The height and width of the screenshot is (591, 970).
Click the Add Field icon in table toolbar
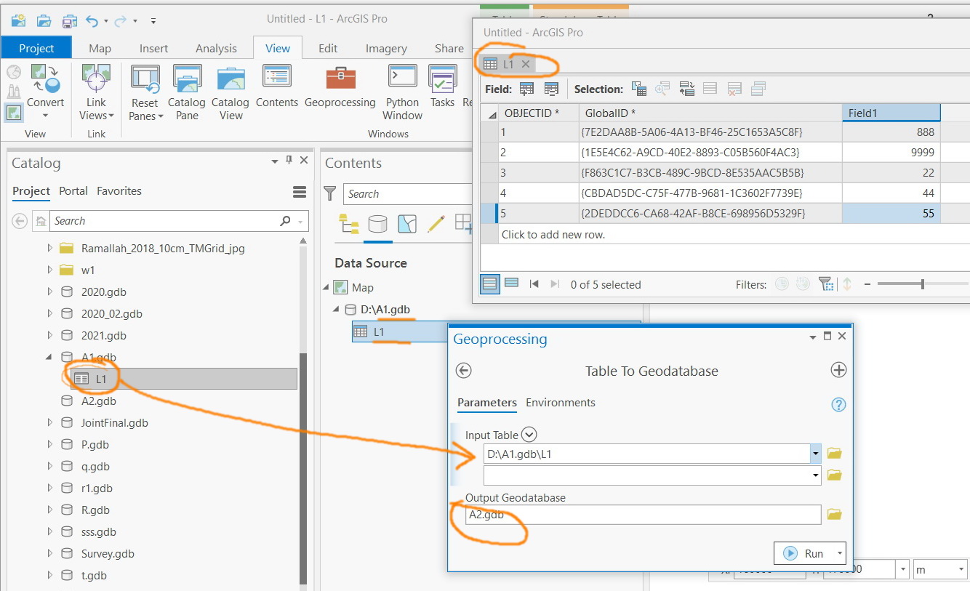pyautogui.click(x=527, y=89)
